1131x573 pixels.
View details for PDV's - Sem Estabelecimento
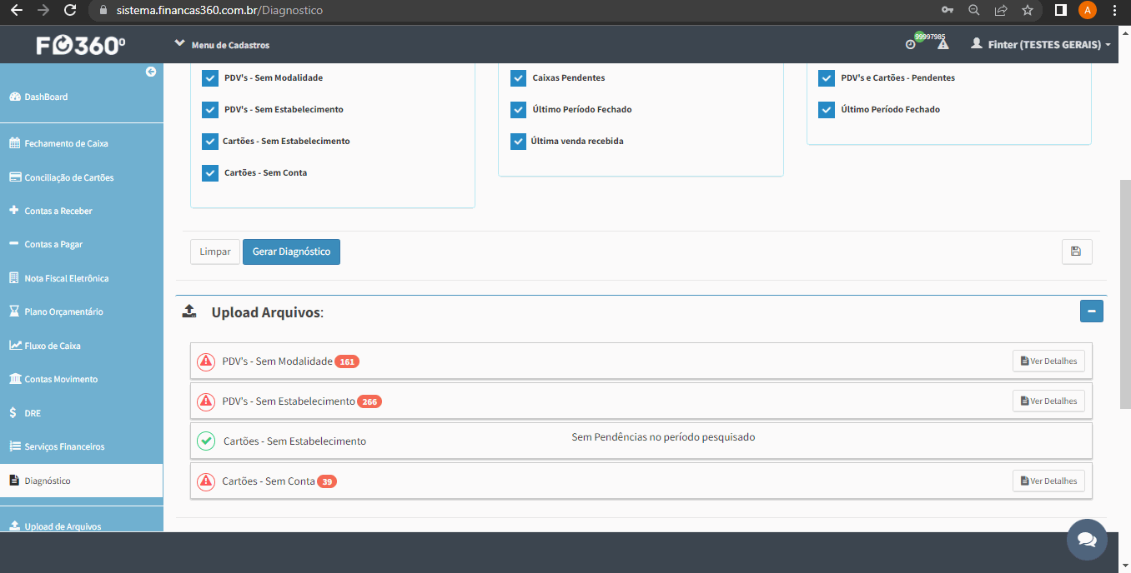[x=1048, y=401]
